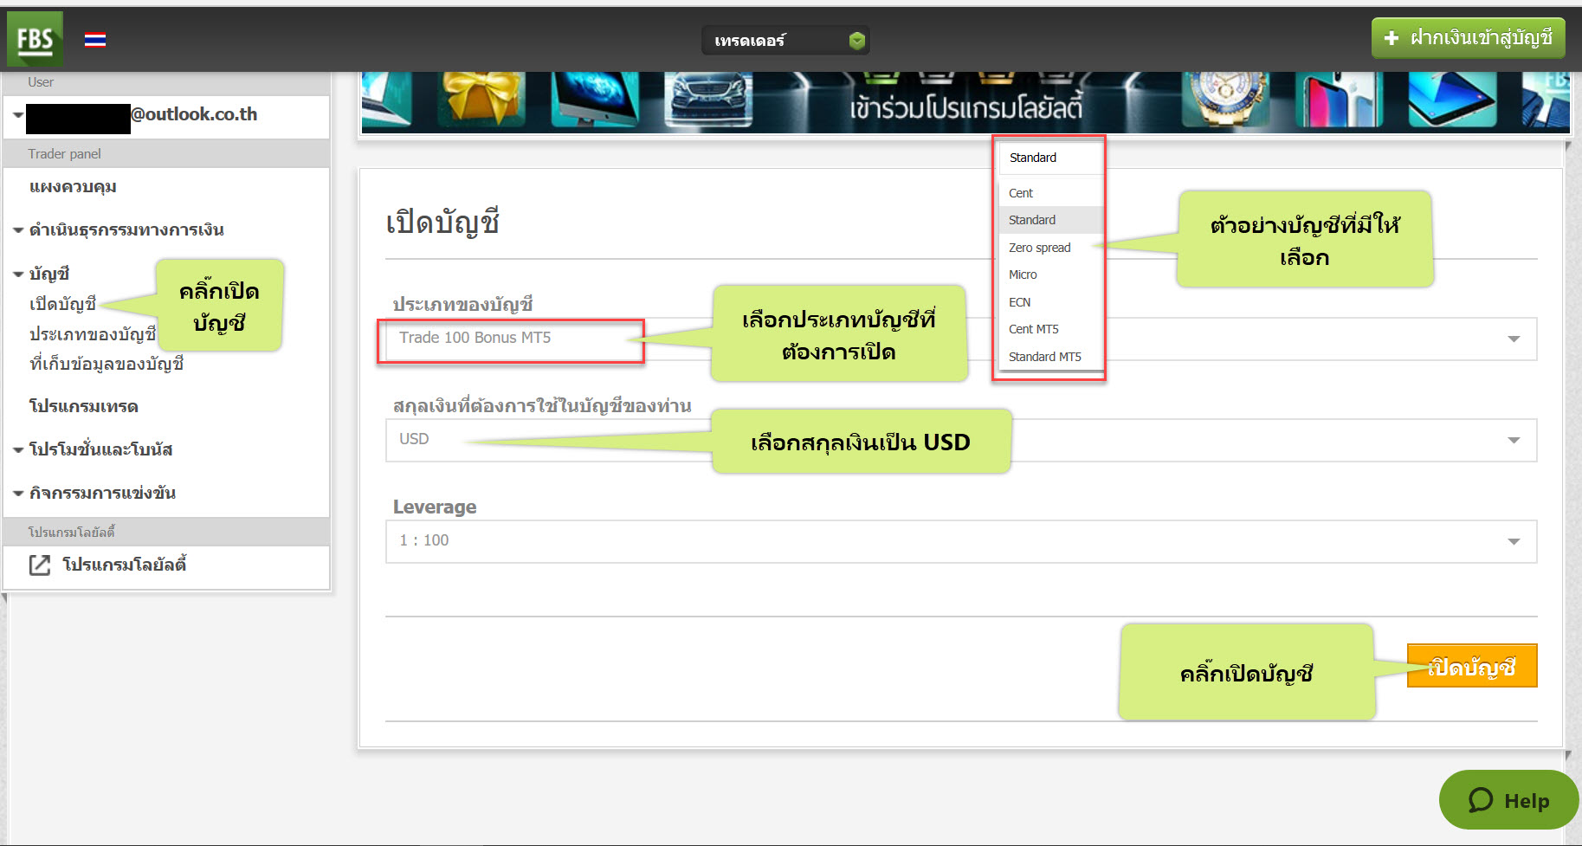Image resolution: width=1582 pixels, height=846 pixels.
Task: Click the orange เปิดบัญชี submit button
Action: pos(1472,666)
